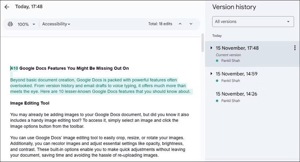The width and height of the screenshot is (300, 162).
Task: Click the highlighted green intro paragraph
Action: pyautogui.click(x=101, y=86)
